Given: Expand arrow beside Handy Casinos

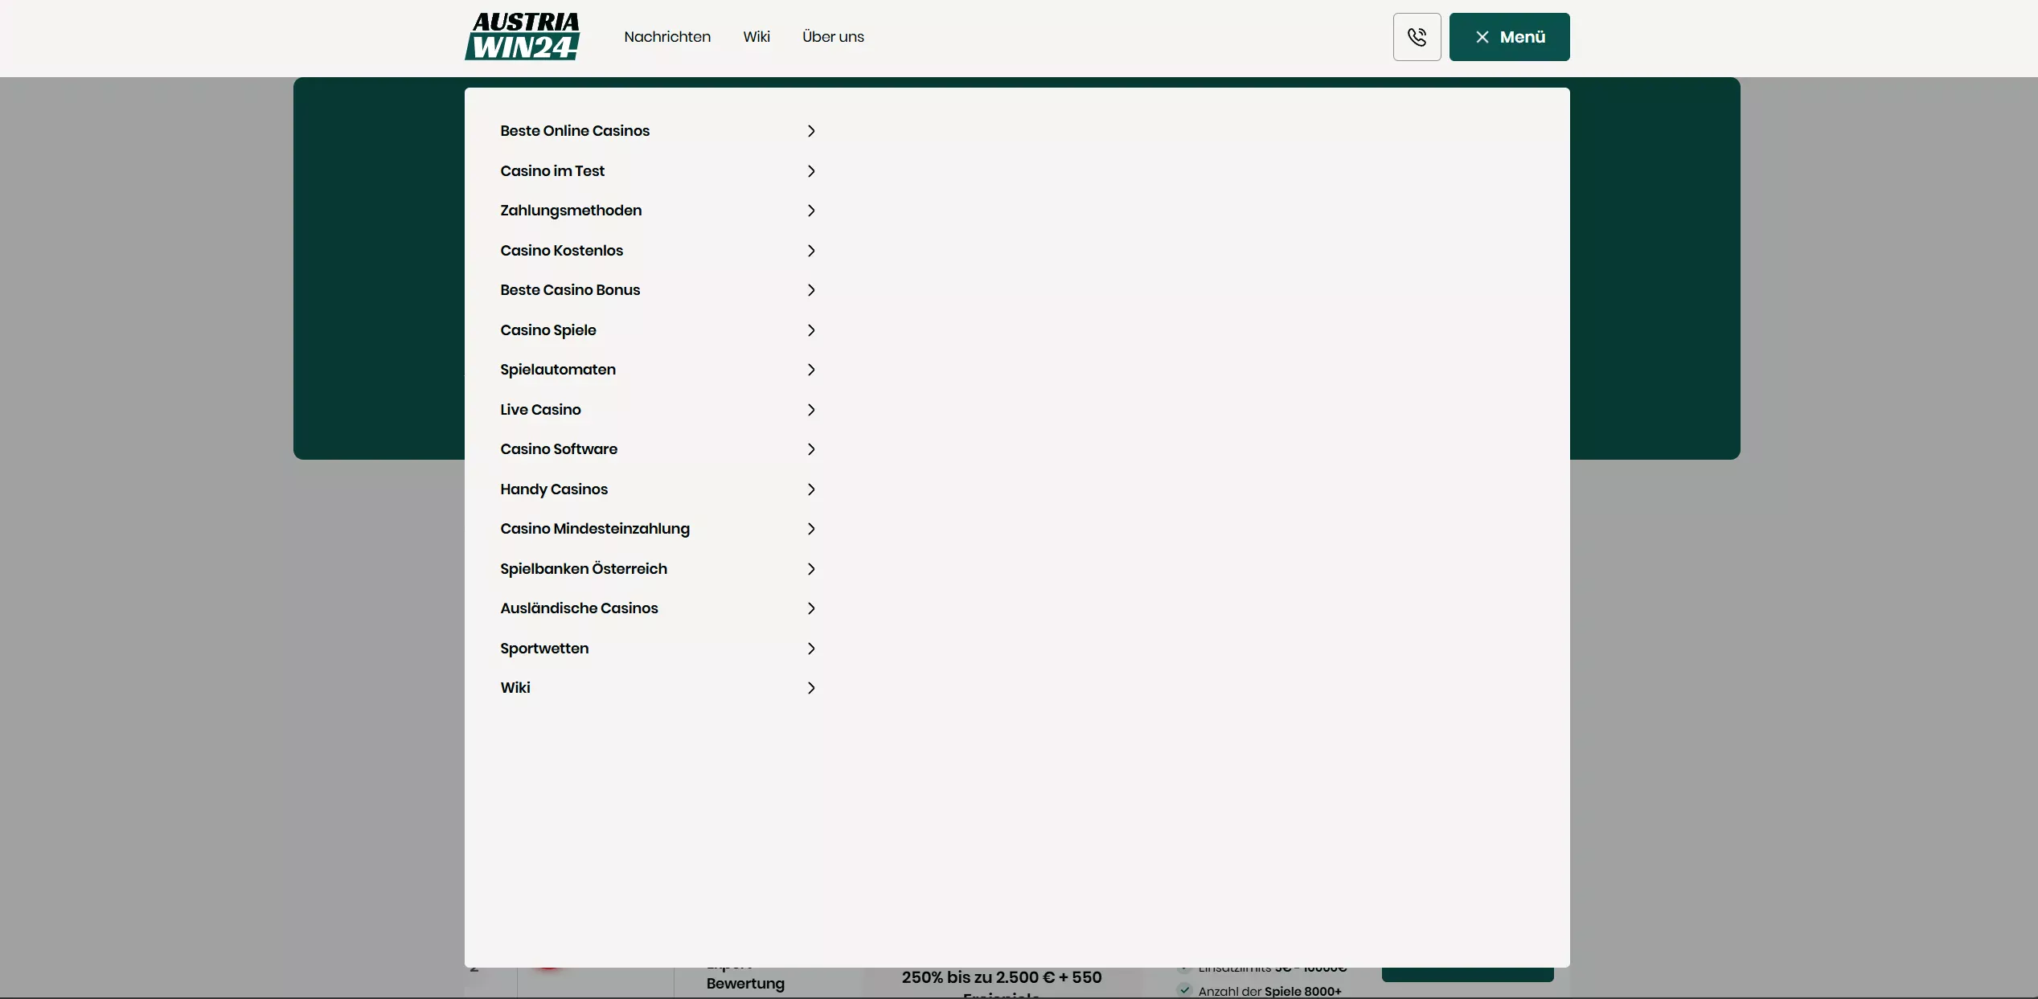Looking at the screenshot, I should point(811,489).
